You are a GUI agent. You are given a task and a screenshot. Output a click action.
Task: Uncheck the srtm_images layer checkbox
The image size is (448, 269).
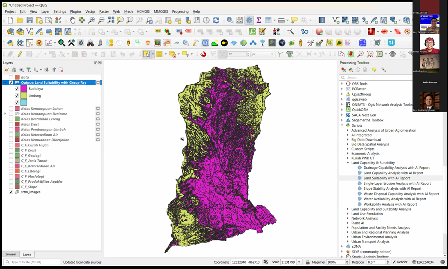[11, 192]
